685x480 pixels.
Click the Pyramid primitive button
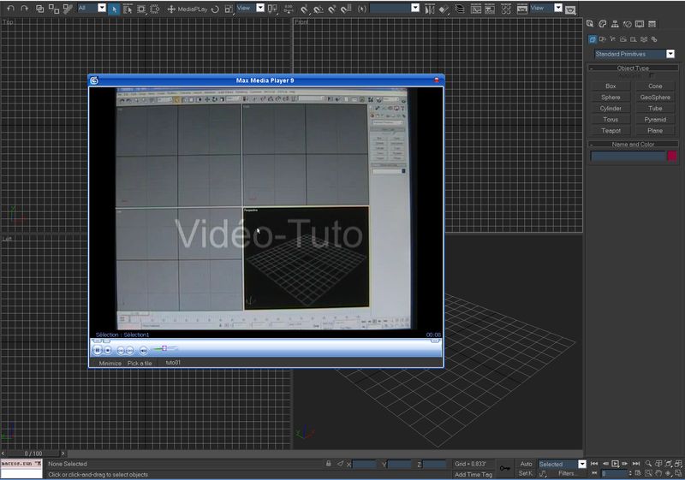[x=655, y=120]
